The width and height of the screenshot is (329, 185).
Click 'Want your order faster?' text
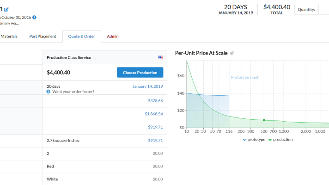[x=73, y=92]
